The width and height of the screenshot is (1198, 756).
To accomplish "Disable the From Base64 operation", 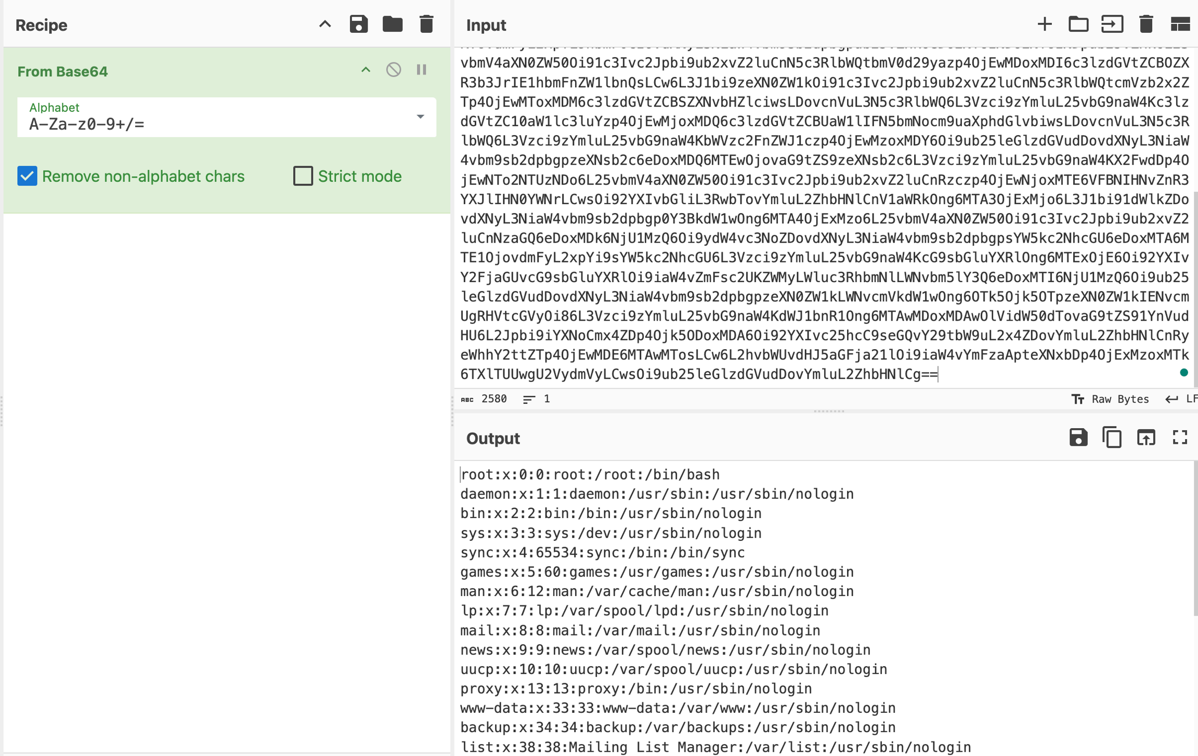I will coord(394,70).
